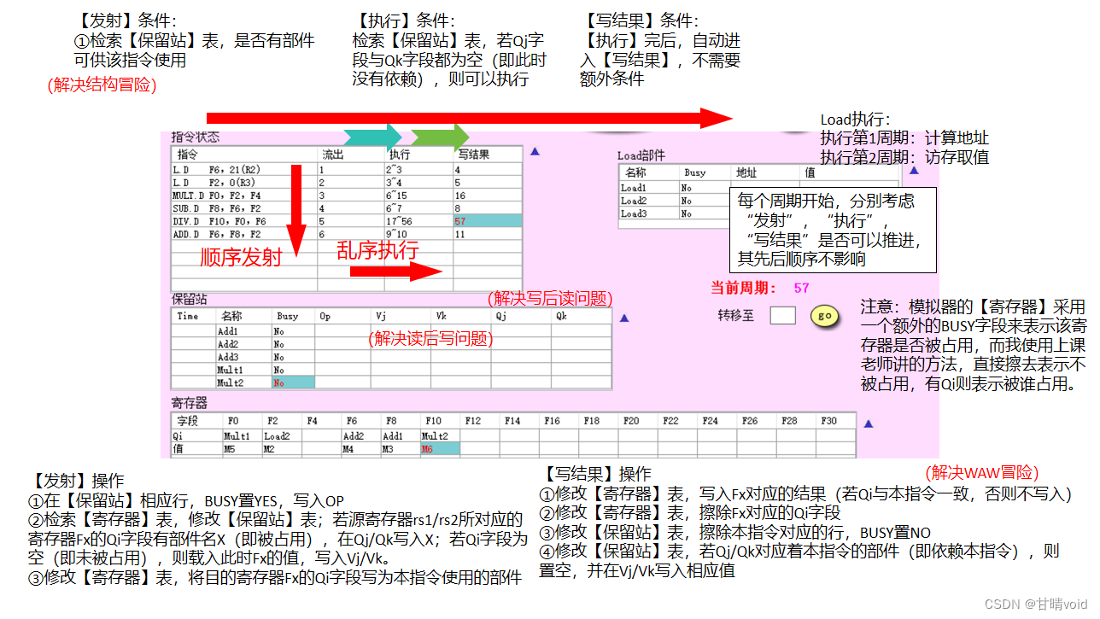The width and height of the screenshot is (1100, 619).
Task: Toggle the Add3 Busy status
Action: 279,357
